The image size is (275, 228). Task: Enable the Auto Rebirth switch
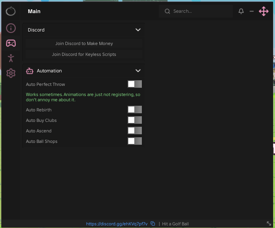point(135,109)
